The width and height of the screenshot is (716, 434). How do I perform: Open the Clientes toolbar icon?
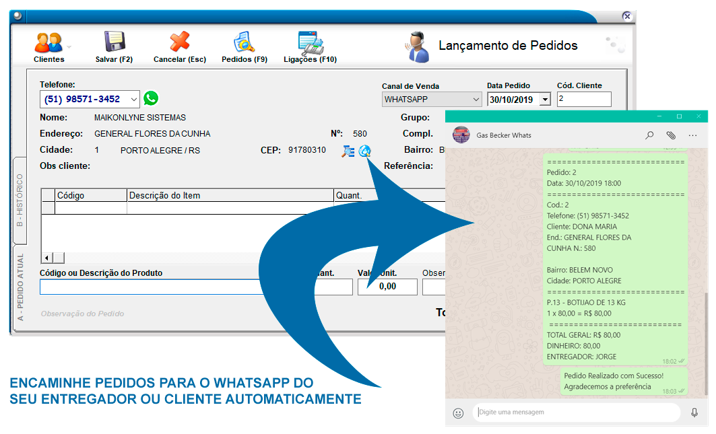click(48, 44)
